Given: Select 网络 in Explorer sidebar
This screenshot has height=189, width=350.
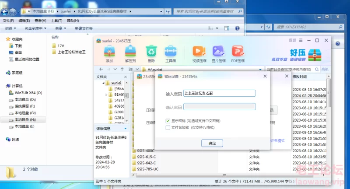Looking at the screenshot, I should coord(13,140).
